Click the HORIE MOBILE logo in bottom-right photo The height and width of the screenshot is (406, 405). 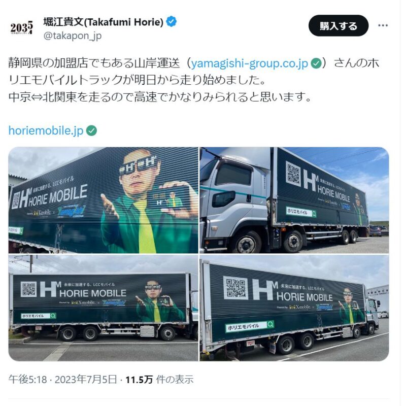[x=292, y=292]
